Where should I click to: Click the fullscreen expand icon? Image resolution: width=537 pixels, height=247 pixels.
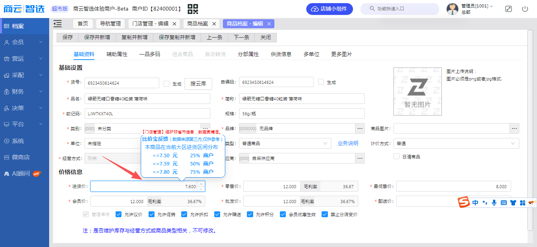coord(508,9)
